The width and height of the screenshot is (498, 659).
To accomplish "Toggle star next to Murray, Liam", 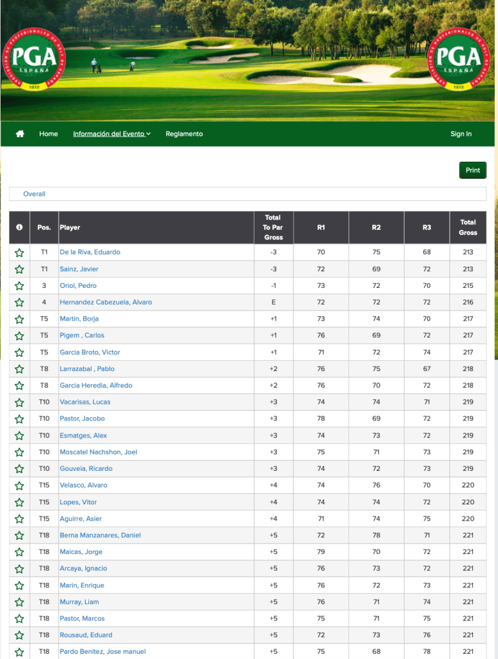I will coord(19,602).
